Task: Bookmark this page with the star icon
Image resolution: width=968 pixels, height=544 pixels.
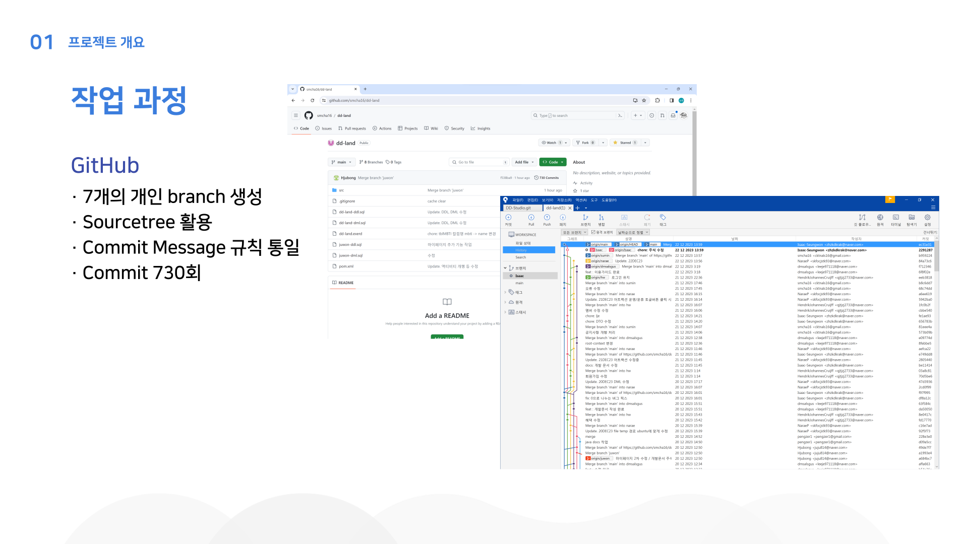Action: (x=644, y=100)
